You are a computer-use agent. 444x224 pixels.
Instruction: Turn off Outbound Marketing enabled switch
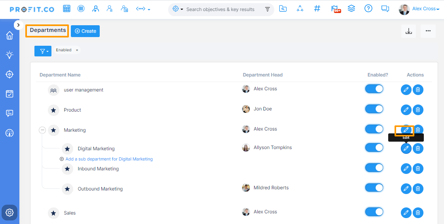tap(374, 188)
